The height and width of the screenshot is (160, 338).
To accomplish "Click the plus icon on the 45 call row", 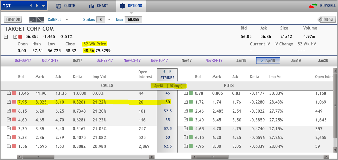I will [x=9, y=93].
